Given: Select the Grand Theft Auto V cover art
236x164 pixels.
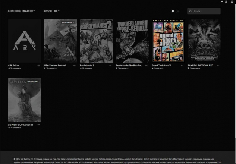Looking at the screenshot, I should coord(168,41).
